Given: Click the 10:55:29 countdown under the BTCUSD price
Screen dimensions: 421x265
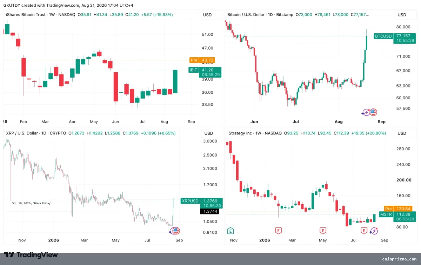Looking at the screenshot, I should point(405,41).
